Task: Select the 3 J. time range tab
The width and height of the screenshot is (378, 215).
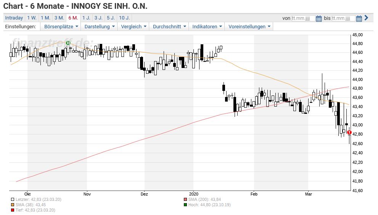Action: (98, 18)
